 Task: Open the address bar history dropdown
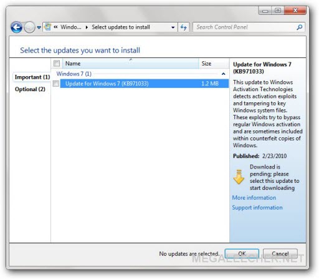coord(173,27)
